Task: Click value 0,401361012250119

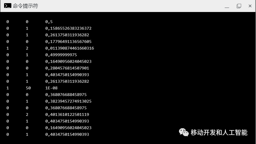Action: coord(67,114)
